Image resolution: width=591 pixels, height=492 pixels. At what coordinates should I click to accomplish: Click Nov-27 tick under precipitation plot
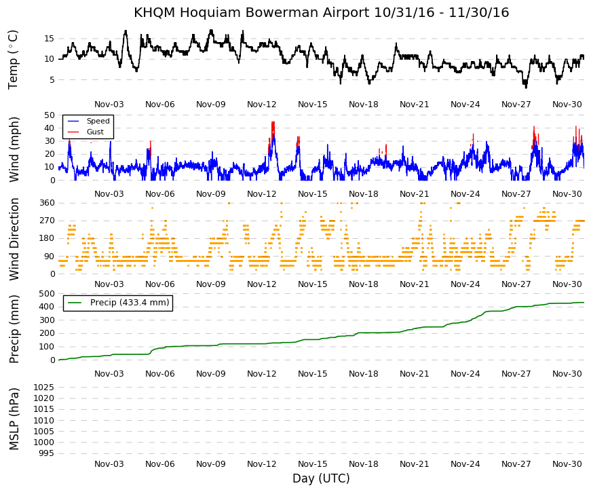pyautogui.click(x=516, y=374)
